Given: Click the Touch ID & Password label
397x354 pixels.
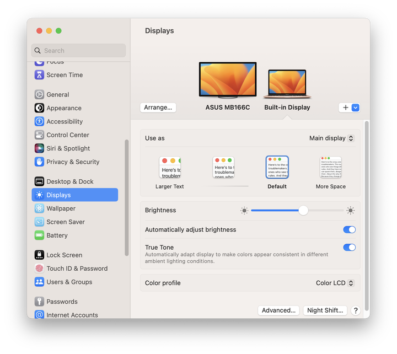Looking at the screenshot, I should tap(77, 269).
